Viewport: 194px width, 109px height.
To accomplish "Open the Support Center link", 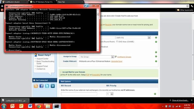I will click(x=42, y=59).
